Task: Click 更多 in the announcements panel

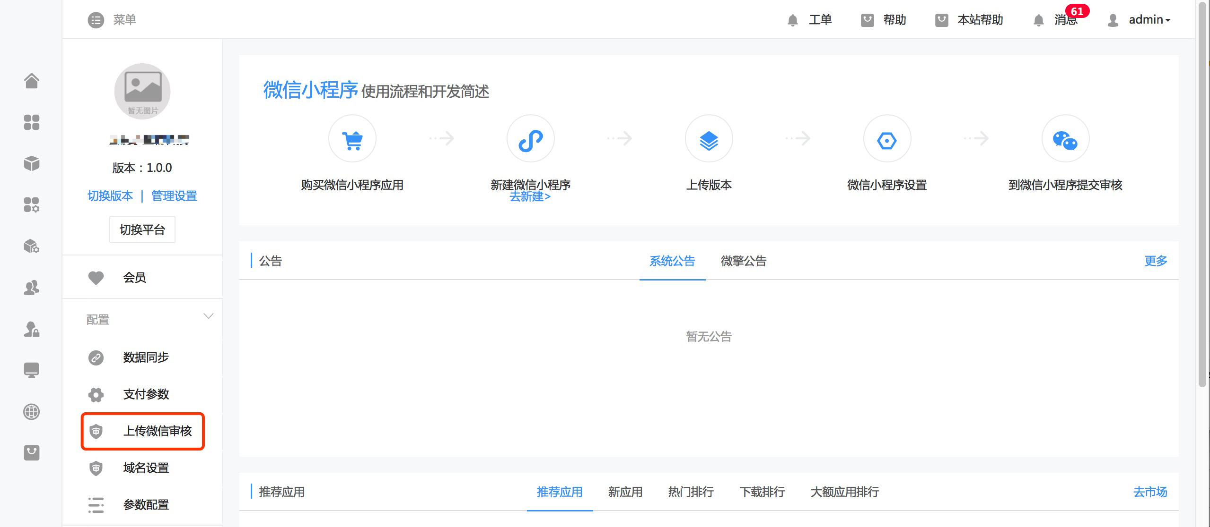Action: click(1156, 261)
